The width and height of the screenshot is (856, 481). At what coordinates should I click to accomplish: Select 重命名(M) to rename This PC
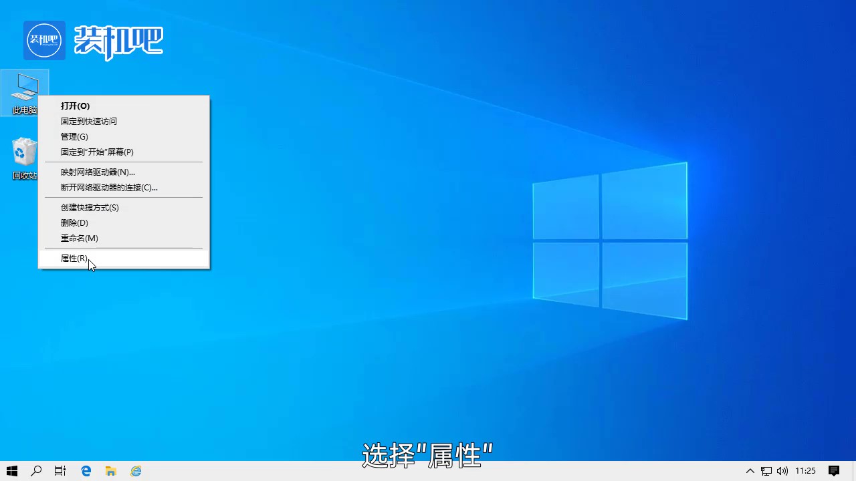[79, 238]
